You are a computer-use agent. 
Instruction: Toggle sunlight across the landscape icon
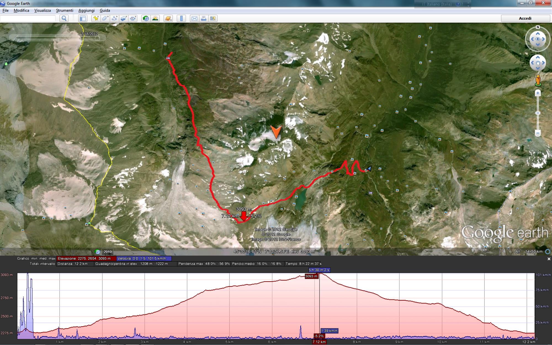pyautogui.click(x=155, y=18)
